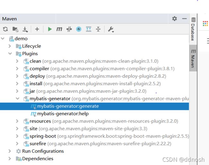Viewport: 209px width, 165px height.
Task: Expand the compiler plugin node
Action: (17, 69)
